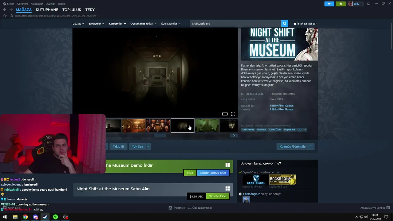Show hidden system tray icons
Viewport: 393px width, 221px height.
pos(356,217)
